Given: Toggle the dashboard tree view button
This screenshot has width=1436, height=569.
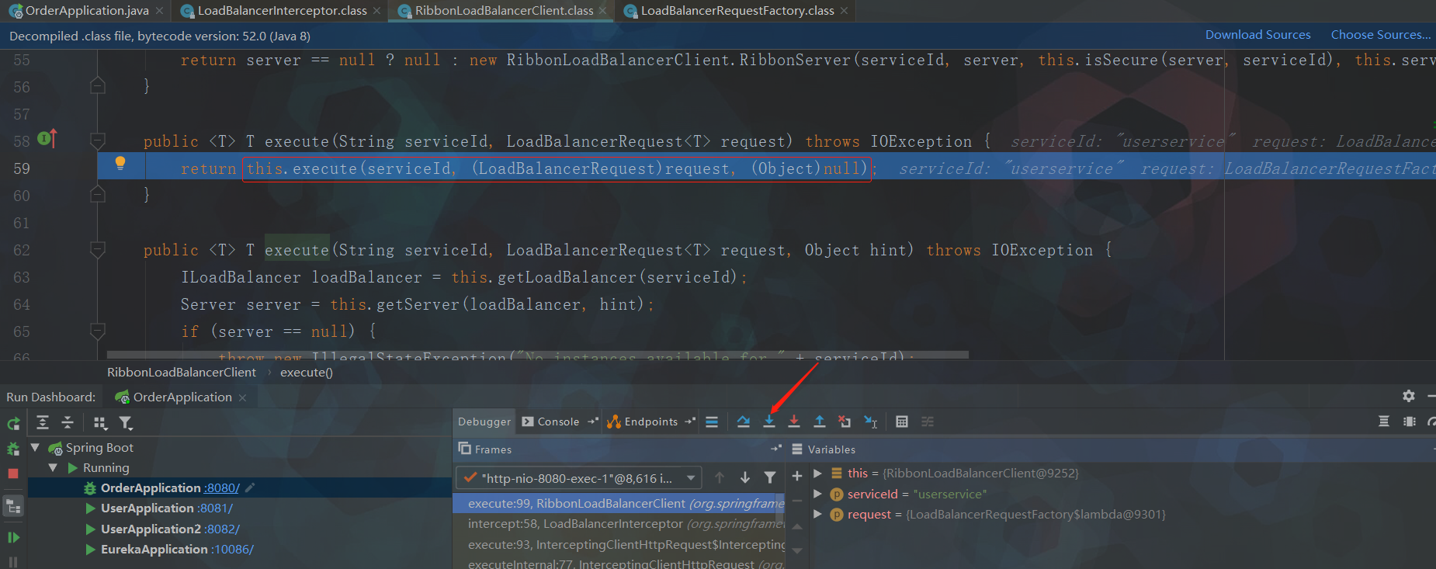Looking at the screenshot, I should pos(13,506).
